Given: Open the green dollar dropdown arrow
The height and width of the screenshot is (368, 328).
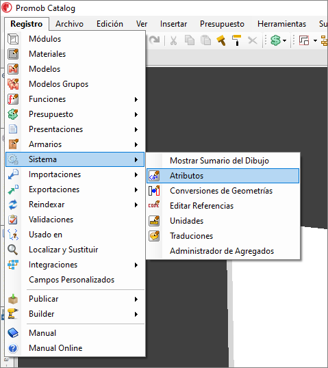Looking at the screenshot, I should [285, 41].
